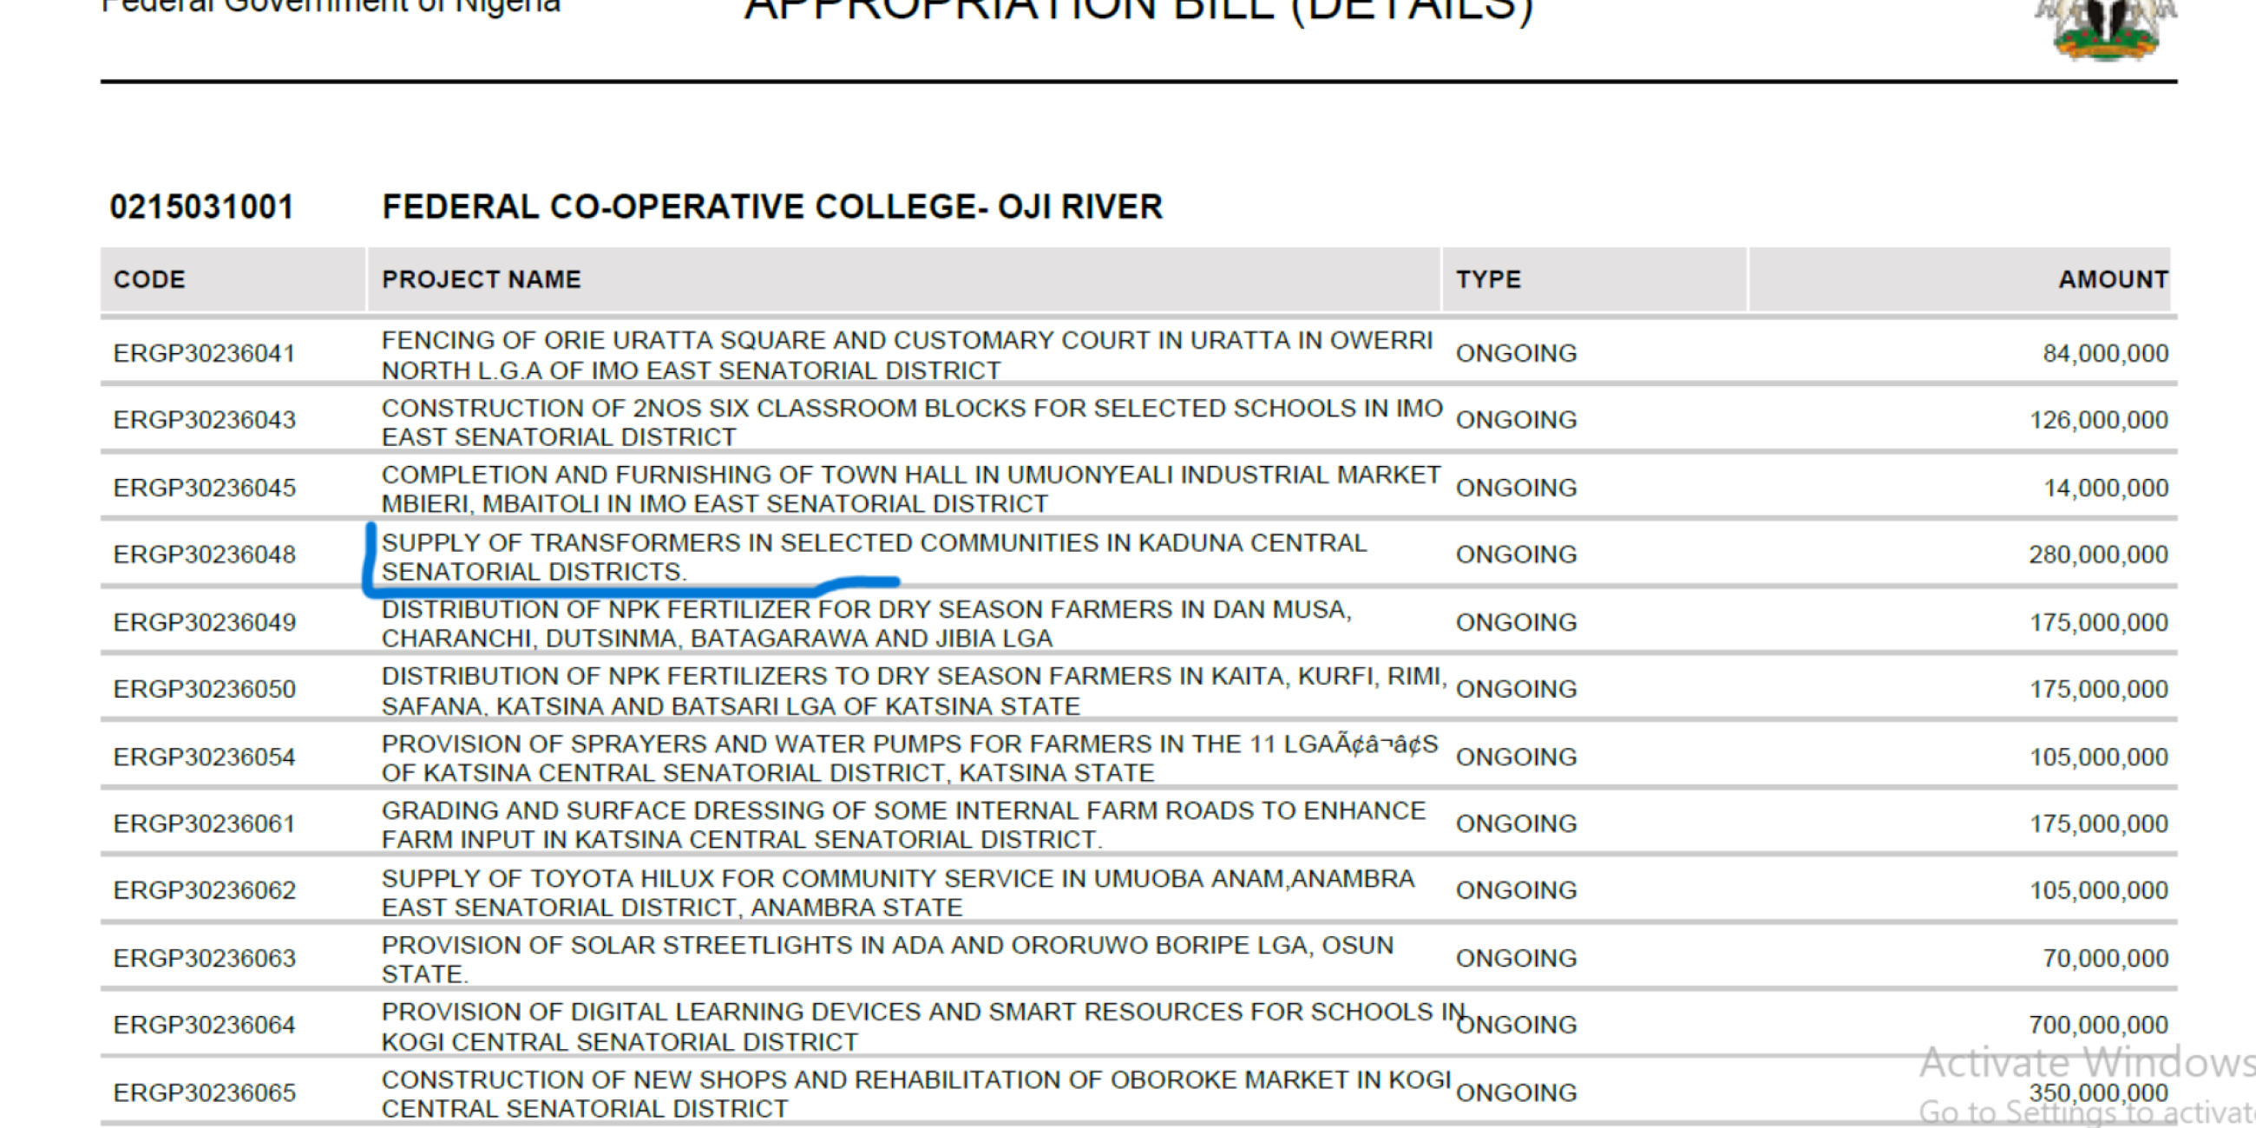
Task: Select the code ERGP30236043
Action: pyautogui.click(x=205, y=420)
